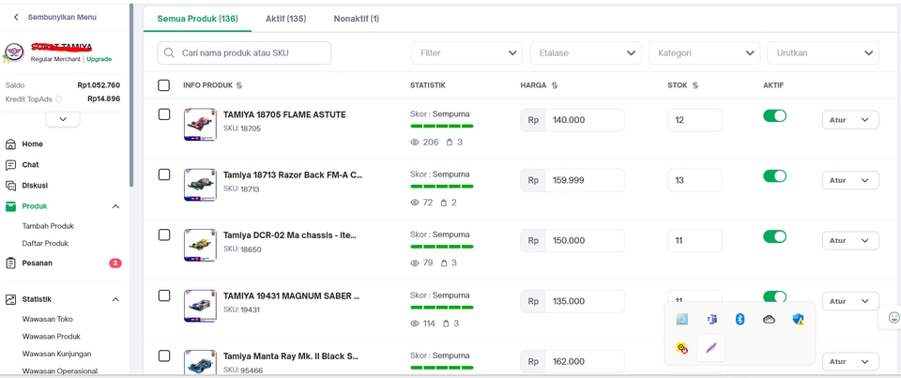
Task: Open Wawasan Kunjungan in the sidebar
Action: tap(57, 354)
